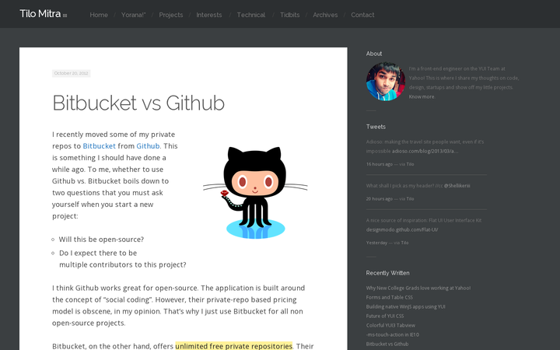The image size is (560, 350).
Task: Click the multiple contributors bullet text
Action: pos(123,259)
